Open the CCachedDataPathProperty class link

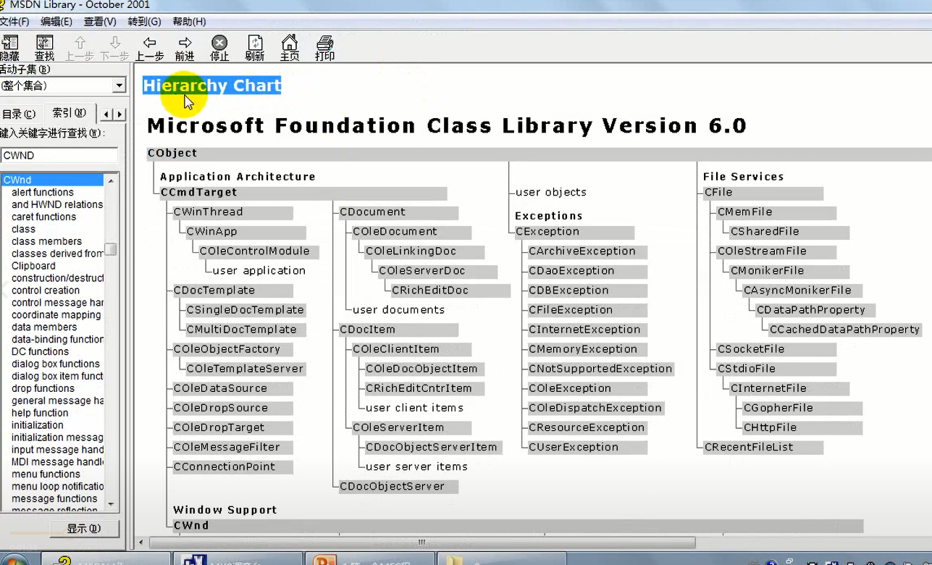(844, 330)
